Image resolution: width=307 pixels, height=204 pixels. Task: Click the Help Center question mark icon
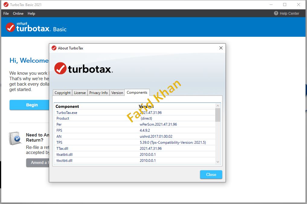276,13
